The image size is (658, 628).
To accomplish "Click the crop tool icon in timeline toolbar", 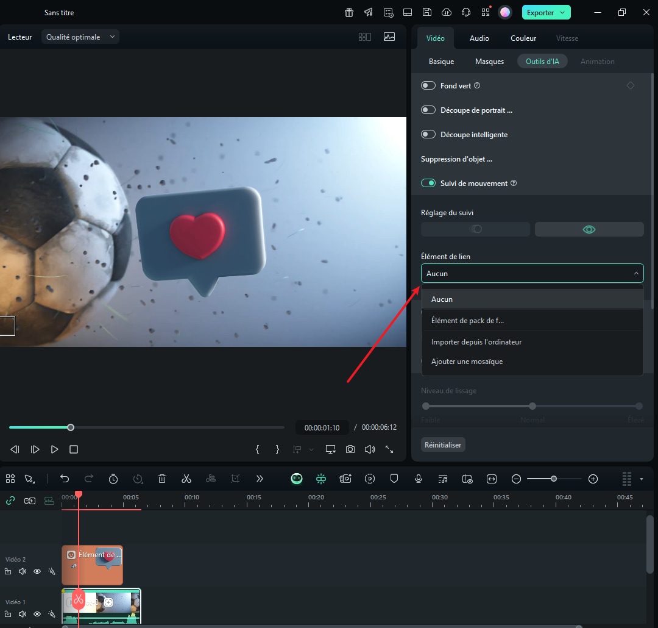I will click(235, 479).
